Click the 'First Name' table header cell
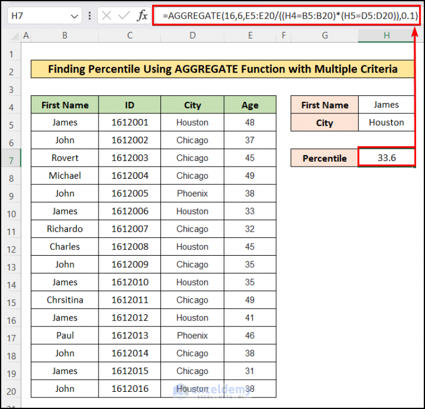The width and height of the screenshot is (425, 409). [65, 105]
